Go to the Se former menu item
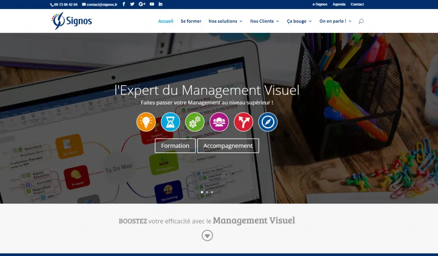This screenshot has width=438, height=256. coord(191,21)
